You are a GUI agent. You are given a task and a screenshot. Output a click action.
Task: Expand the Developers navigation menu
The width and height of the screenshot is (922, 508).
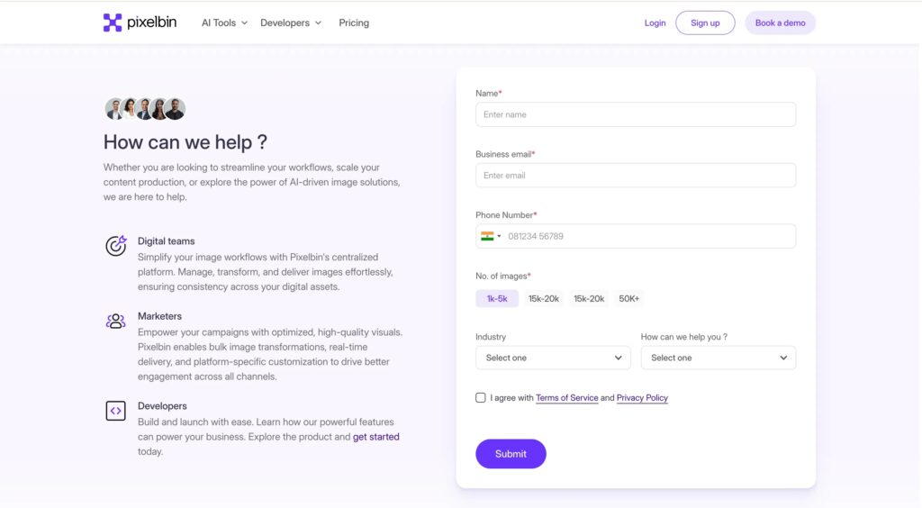[x=290, y=23]
